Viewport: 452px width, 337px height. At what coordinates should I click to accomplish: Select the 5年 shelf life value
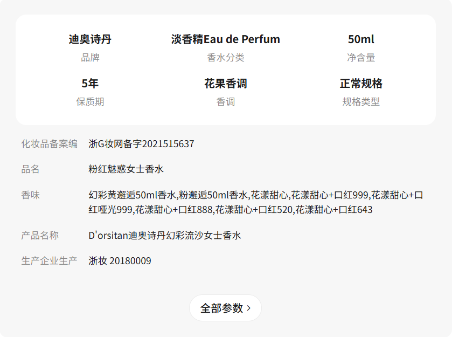90,84
